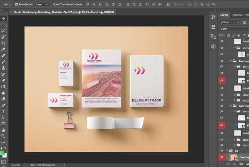Select the Pen tool

[x=3, y=105]
